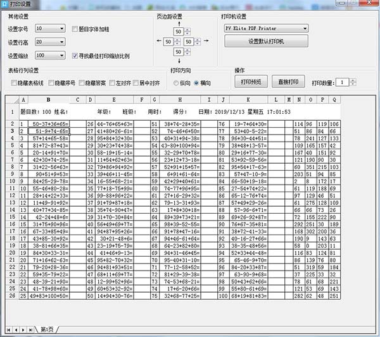Adjust the bottom margin stepper arrows
The image size is (380, 337).
187,52
